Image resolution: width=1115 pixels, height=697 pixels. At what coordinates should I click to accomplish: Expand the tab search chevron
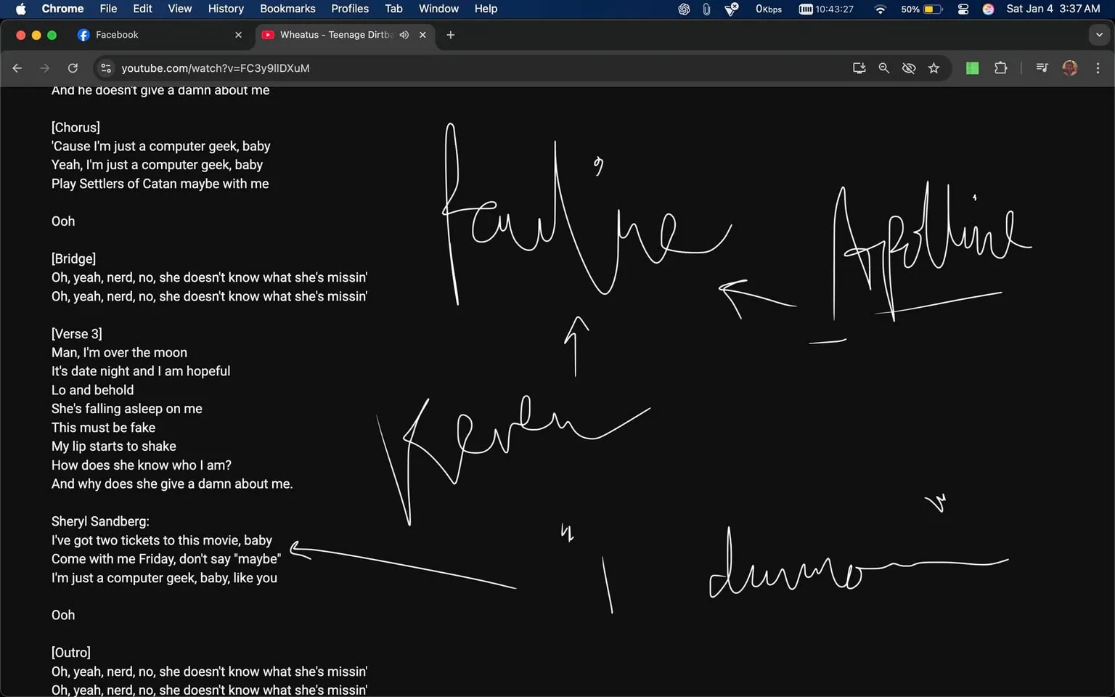[x=1100, y=34]
